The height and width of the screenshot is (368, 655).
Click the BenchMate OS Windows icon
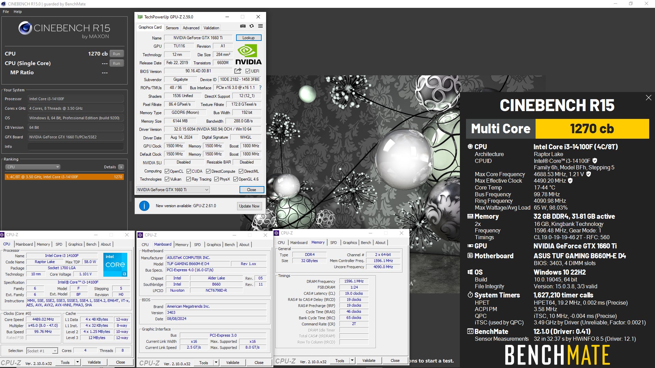[470, 272]
